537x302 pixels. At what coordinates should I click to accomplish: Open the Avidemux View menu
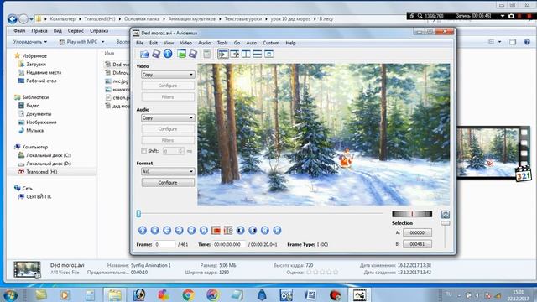pyautogui.click(x=169, y=43)
